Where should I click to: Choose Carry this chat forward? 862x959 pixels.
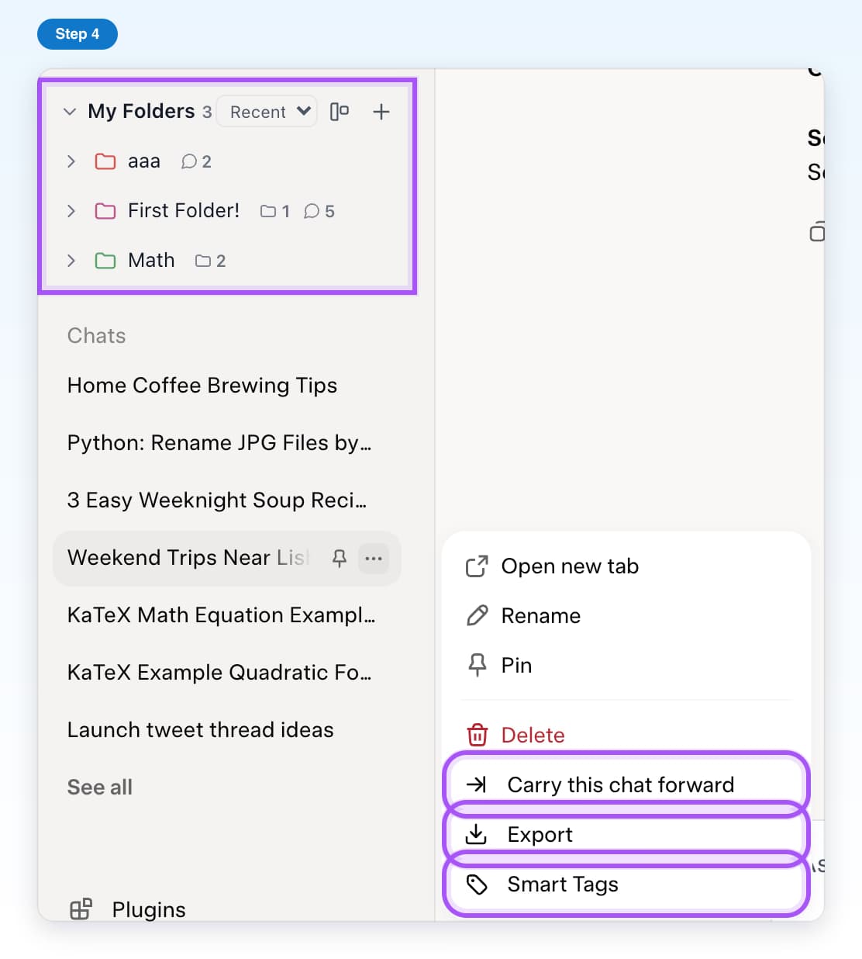click(x=626, y=784)
